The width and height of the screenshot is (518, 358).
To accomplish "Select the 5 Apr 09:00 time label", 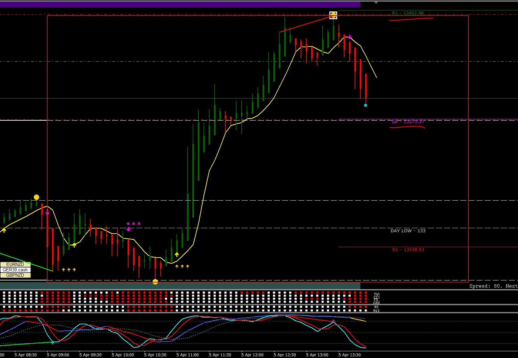I will 58,355.
